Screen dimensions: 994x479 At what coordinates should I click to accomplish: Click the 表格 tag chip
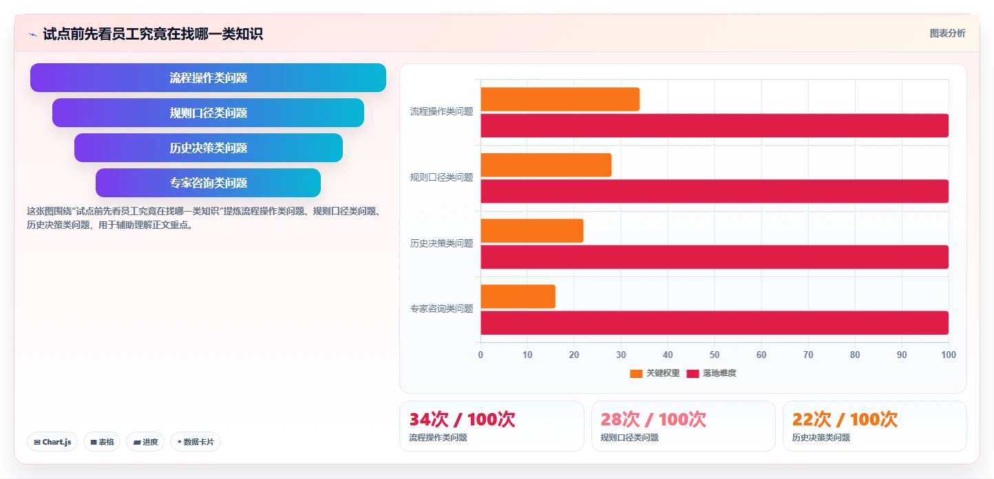tap(102, 442)
